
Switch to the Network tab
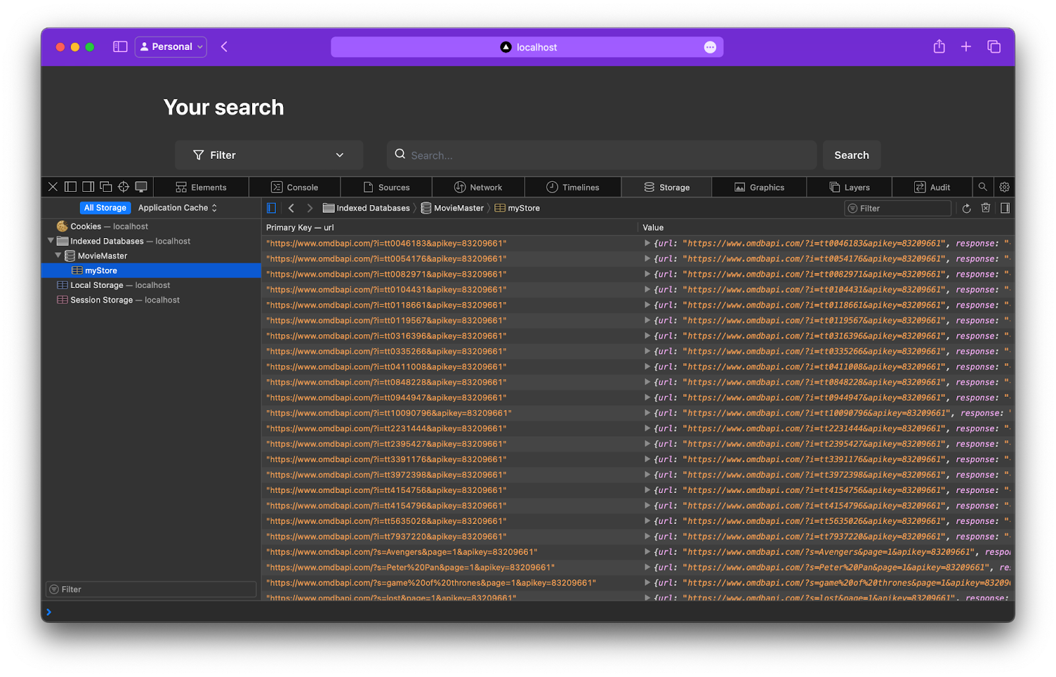pyautogui.click(x=478, y=187)
